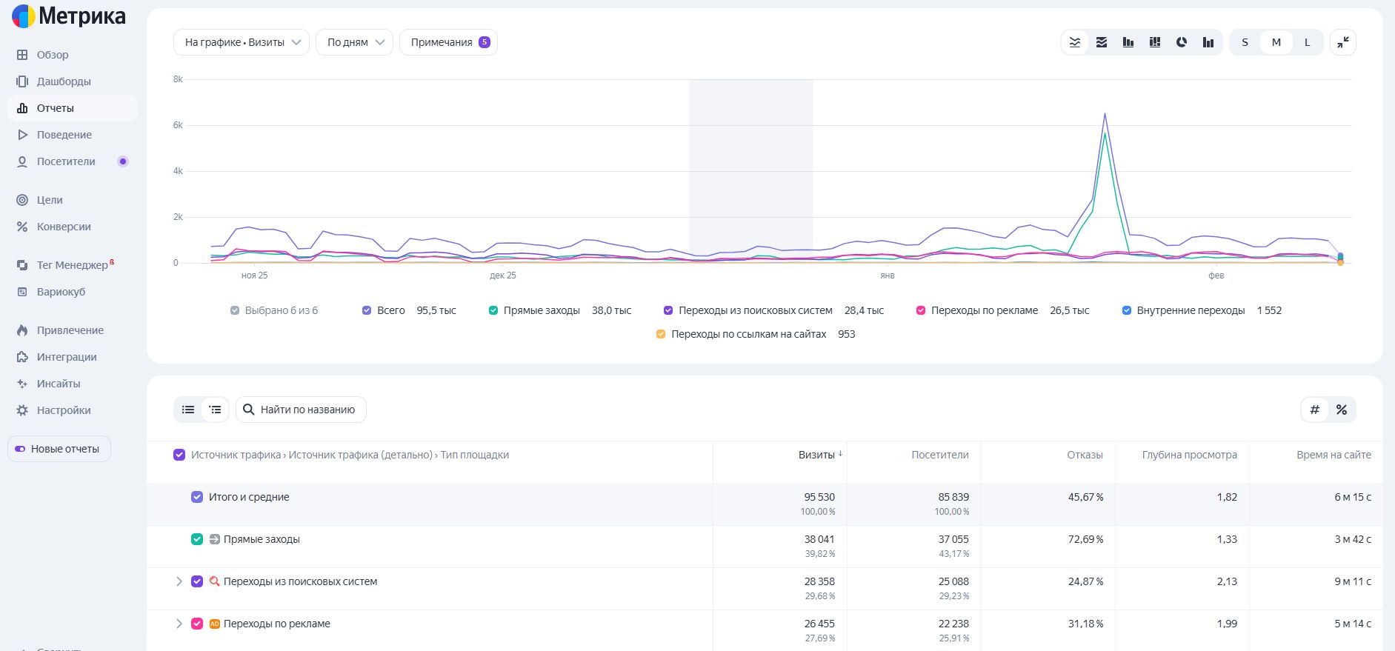Viewport: 1395px width, 651px height.
Task: Switch table to tree list view icon
Action: 215,410
